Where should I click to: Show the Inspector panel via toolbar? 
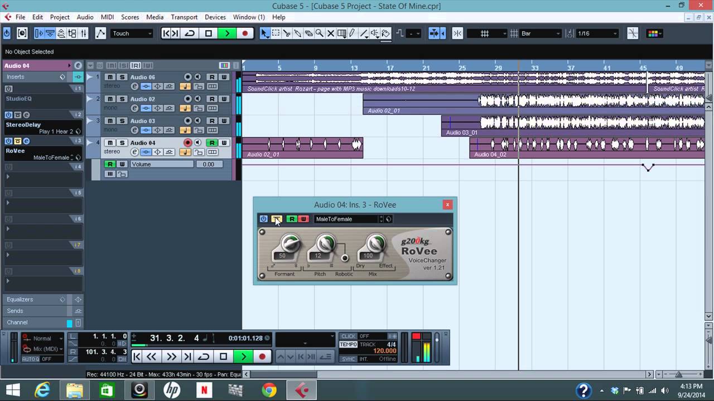point(39,33)
